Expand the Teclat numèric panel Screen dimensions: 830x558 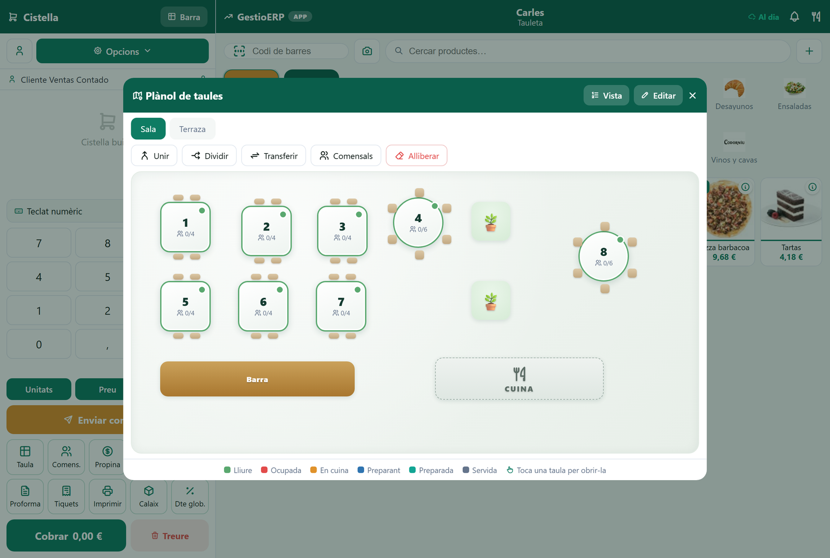click(65, 211)
